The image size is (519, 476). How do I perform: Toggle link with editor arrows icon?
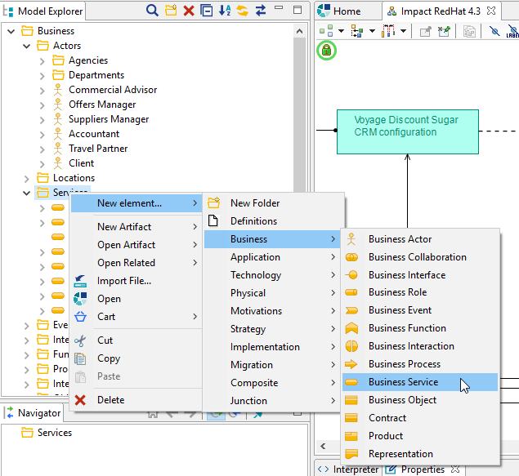click(261, 11)
